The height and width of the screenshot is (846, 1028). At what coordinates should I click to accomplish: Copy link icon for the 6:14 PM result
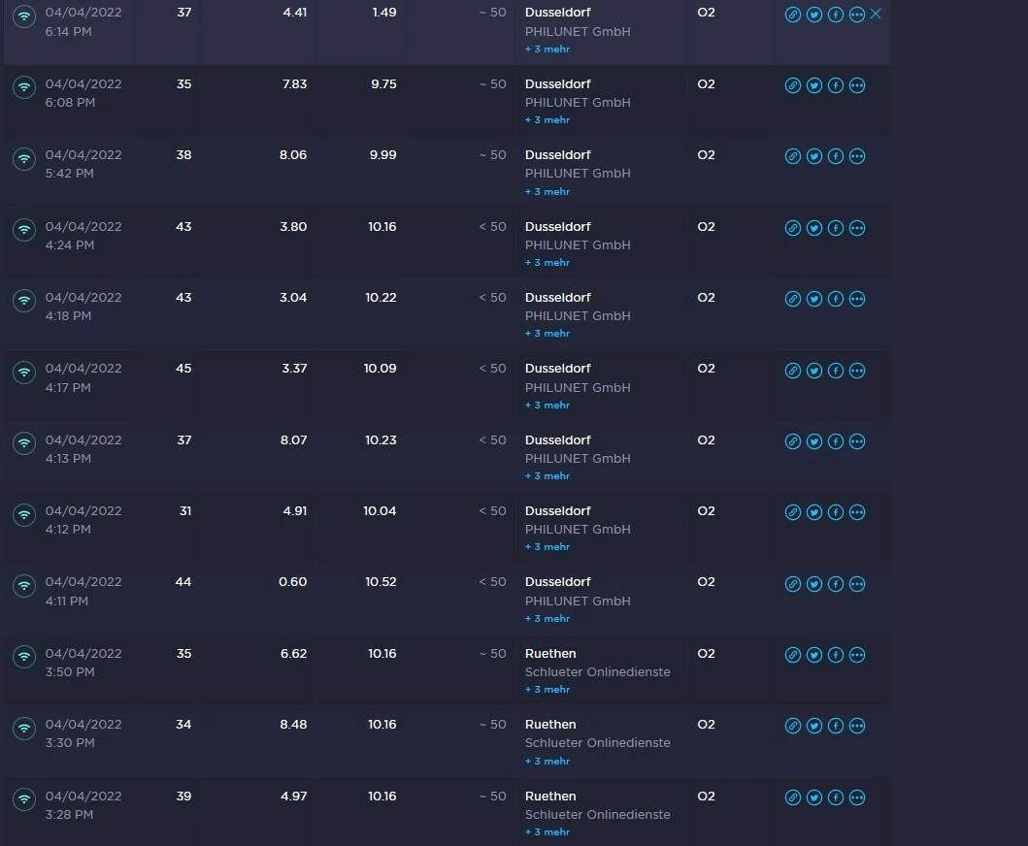[793, 15]
